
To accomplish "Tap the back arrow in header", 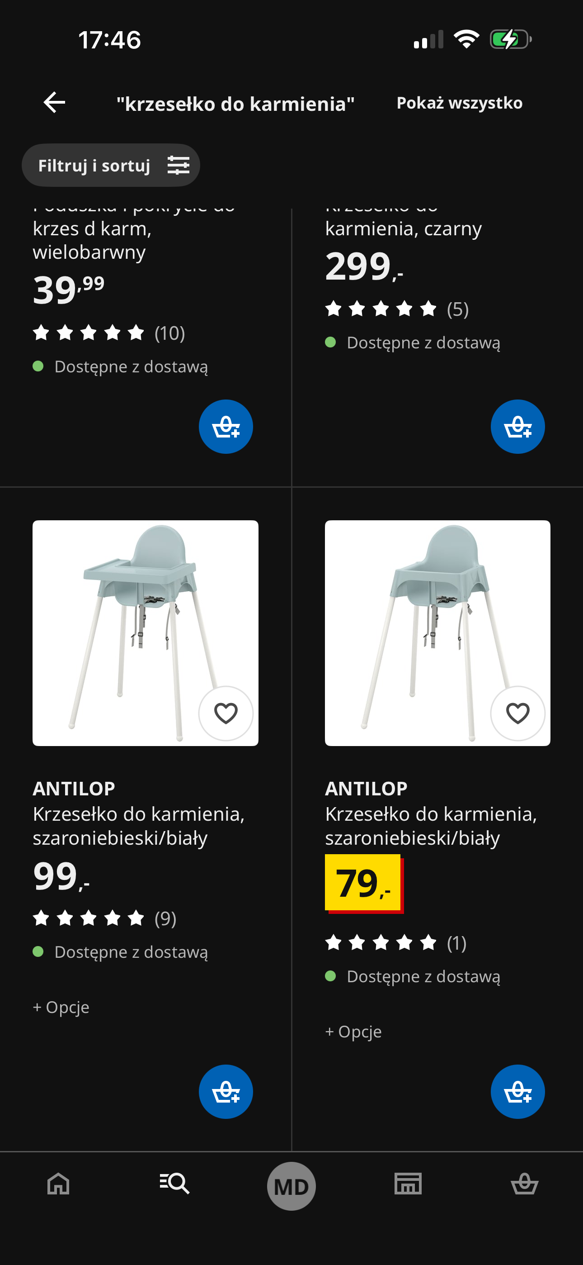I will point(55,103).
